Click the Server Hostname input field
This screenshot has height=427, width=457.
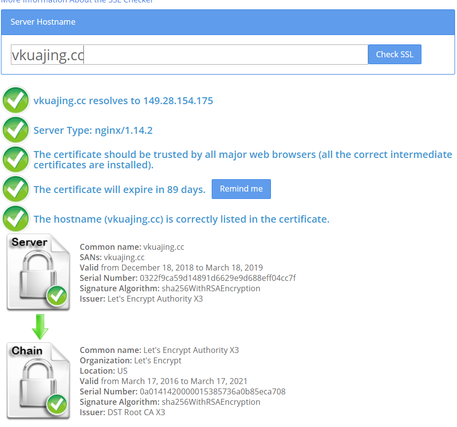point(189,55)
